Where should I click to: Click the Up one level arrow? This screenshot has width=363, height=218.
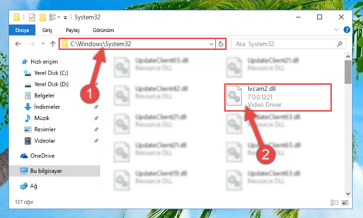tap(53, 44)
